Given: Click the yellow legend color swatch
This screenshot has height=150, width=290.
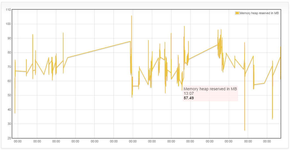Looking at the screenshot, I should (237, 13).
